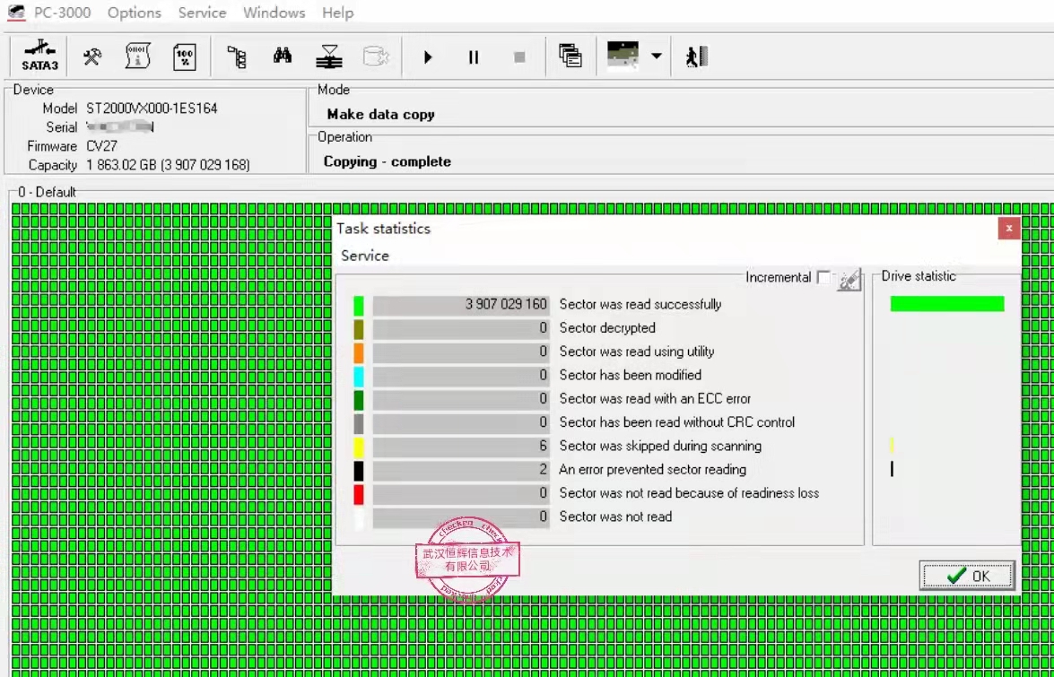1054x677 pixels.
Task: Click the exit running-man icon
Action: tap(696, 56)
